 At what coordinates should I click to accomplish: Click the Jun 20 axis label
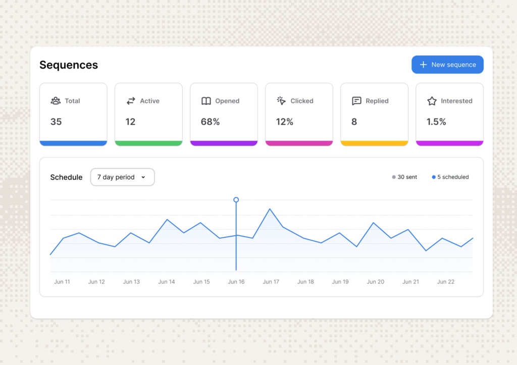375,282
